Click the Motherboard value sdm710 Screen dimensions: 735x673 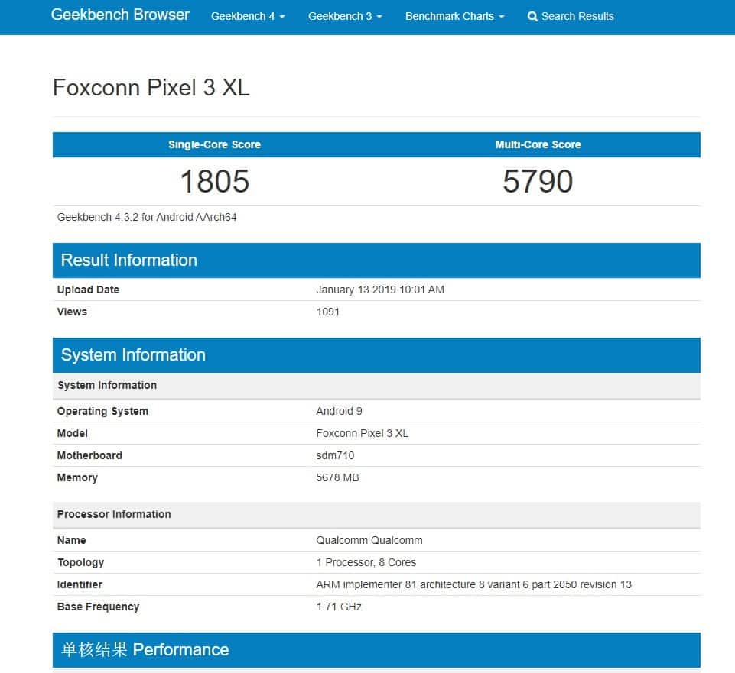coord(334,455)
